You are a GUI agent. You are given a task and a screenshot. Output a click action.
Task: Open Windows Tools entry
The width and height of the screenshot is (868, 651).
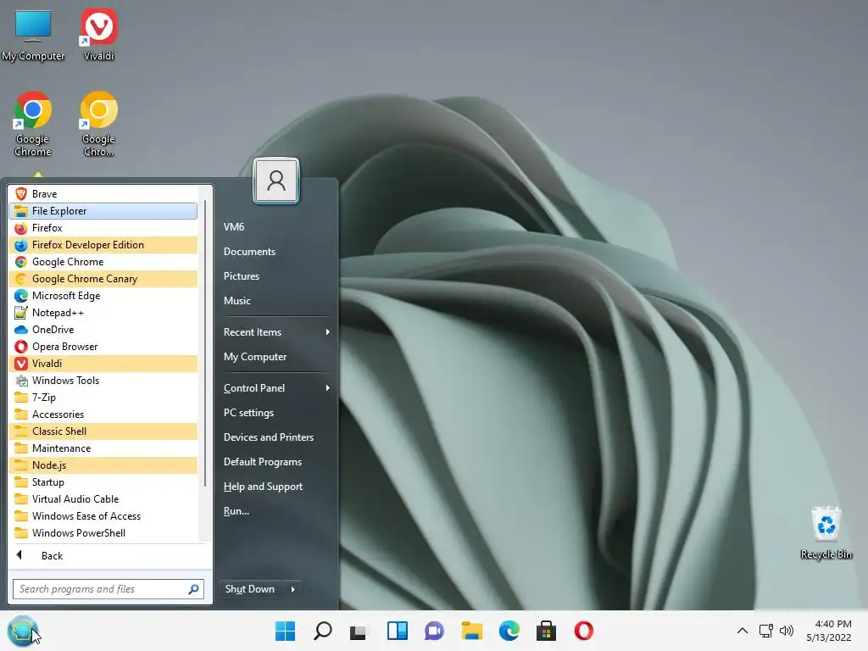(x=103, y=381)
